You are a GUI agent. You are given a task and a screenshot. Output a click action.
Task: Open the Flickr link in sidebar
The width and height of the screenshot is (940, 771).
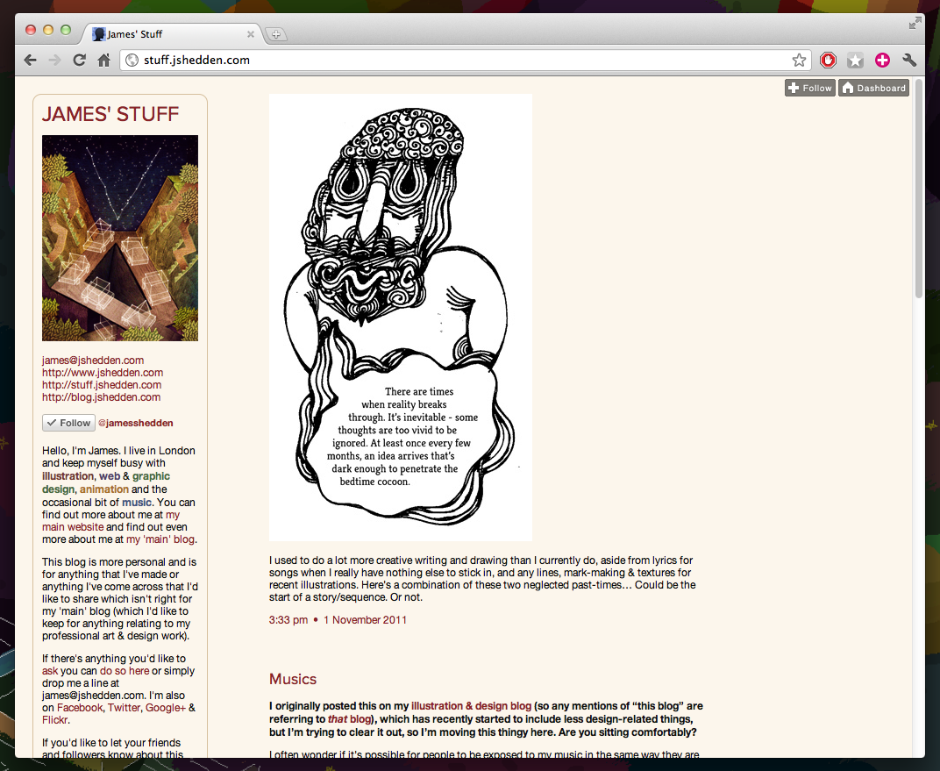coord(55,720)
